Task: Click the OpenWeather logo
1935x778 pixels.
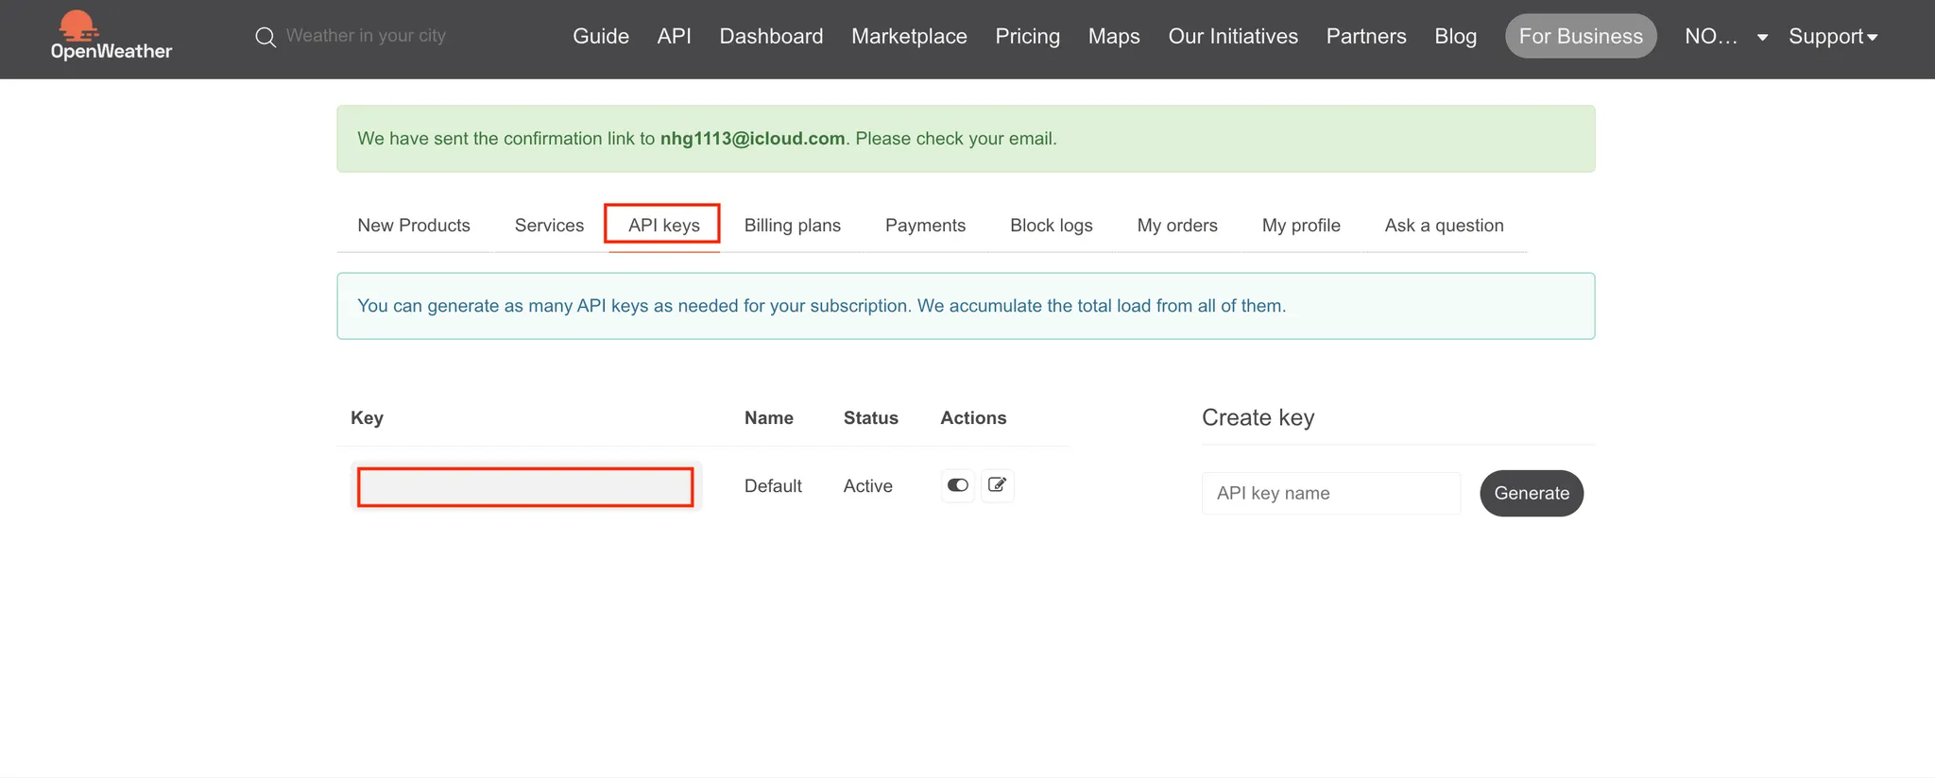Action: (111, 36)
